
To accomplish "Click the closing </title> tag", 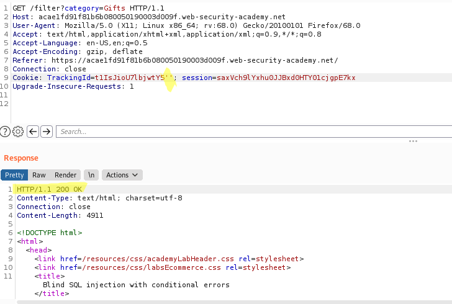I will (52, 293).
